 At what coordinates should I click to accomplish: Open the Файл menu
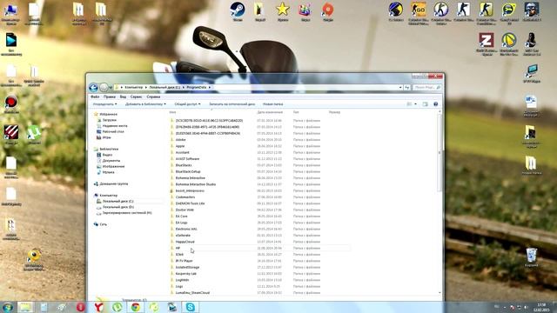coord(95,97)
